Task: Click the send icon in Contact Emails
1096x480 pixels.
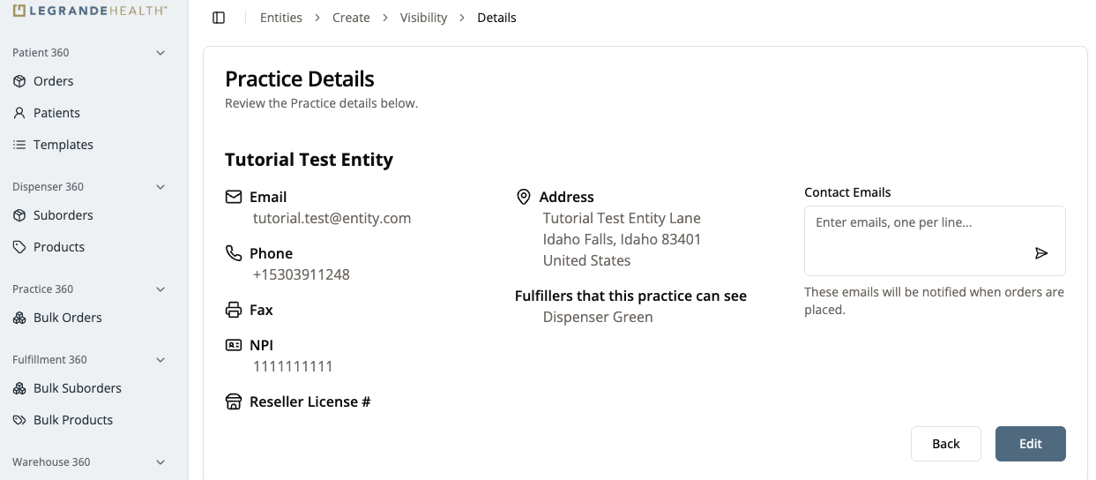Action: click(1041, 254)
